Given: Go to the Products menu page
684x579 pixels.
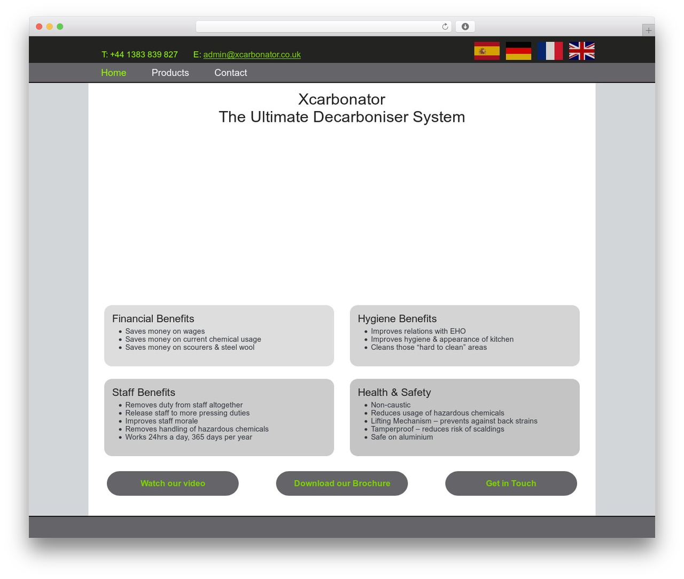Looking at the screenshot, I should (x=170, y=73).
